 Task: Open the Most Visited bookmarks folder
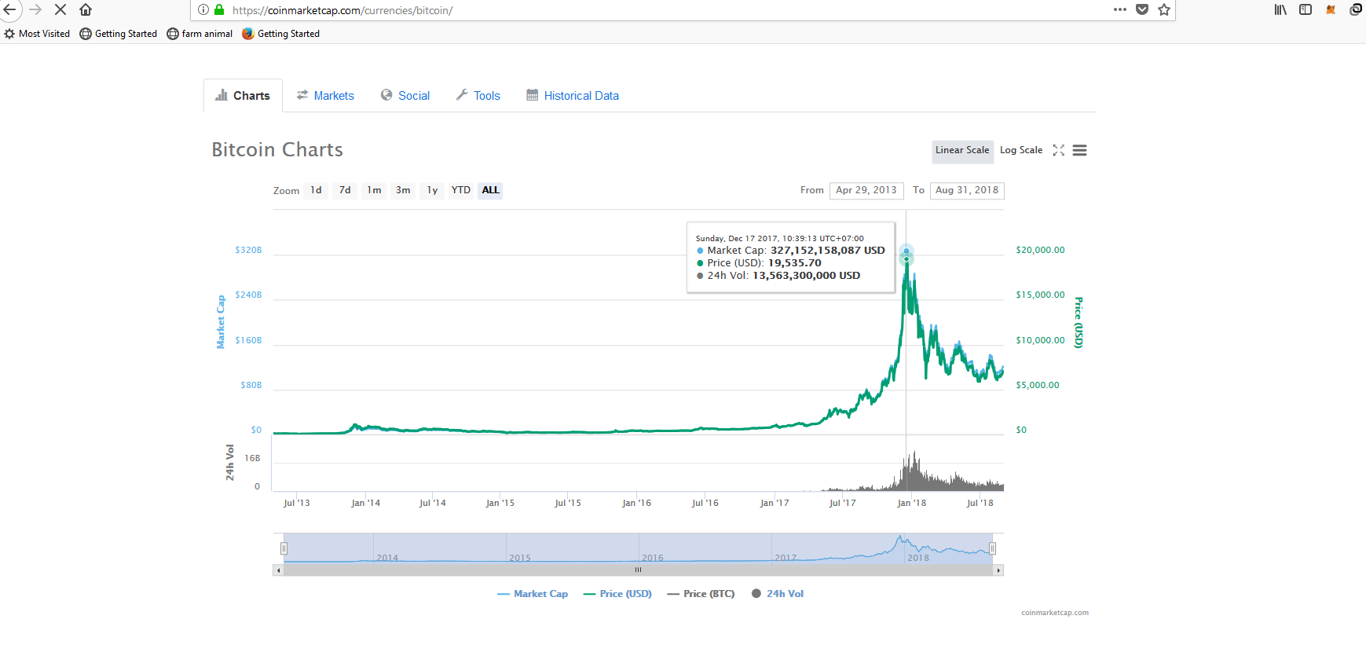pos(37,34)
